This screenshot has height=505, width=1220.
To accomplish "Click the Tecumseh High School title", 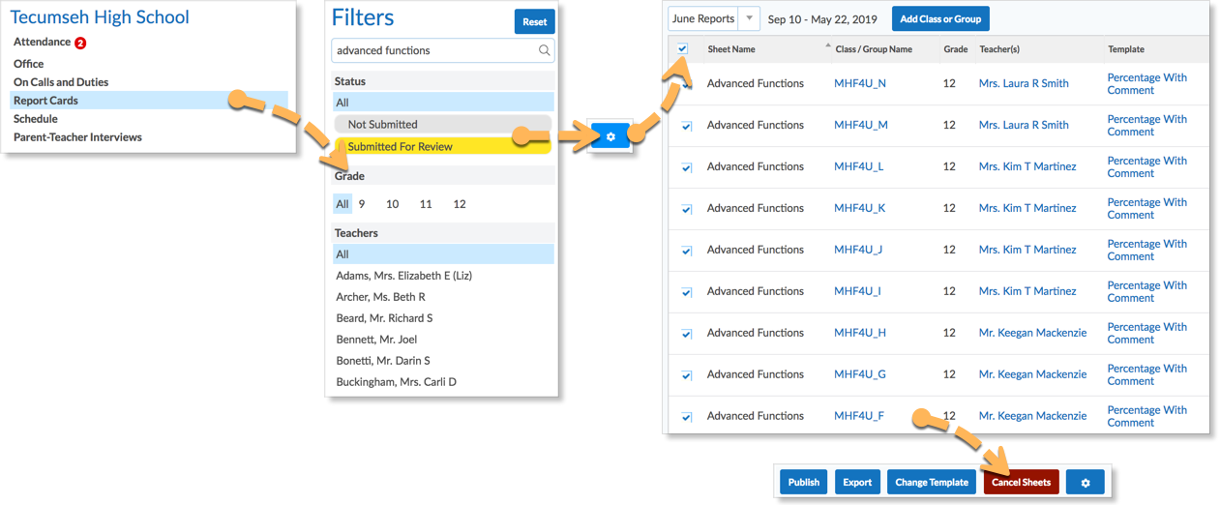I will [100, 17].
